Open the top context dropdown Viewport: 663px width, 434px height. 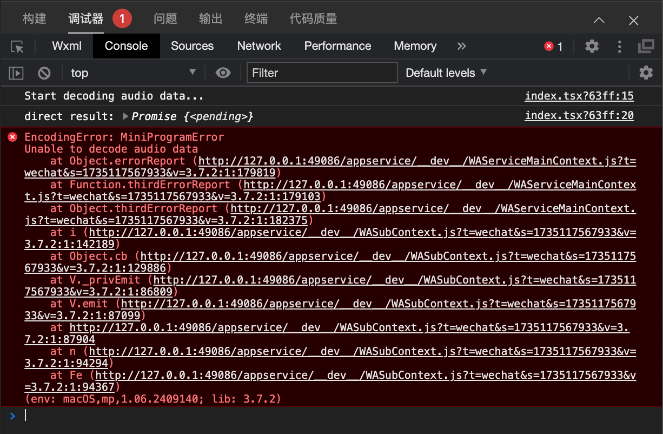(133, 73)
